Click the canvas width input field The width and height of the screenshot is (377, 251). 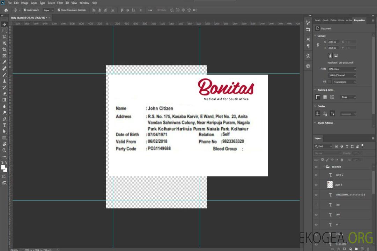(x=333, y=42)
